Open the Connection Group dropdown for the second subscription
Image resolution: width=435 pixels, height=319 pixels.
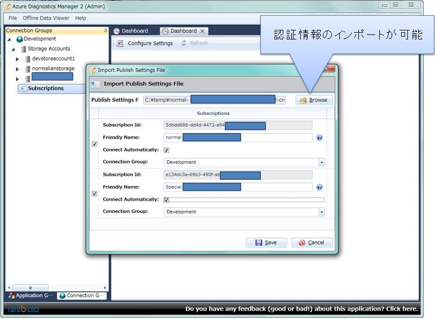(322, 212)
